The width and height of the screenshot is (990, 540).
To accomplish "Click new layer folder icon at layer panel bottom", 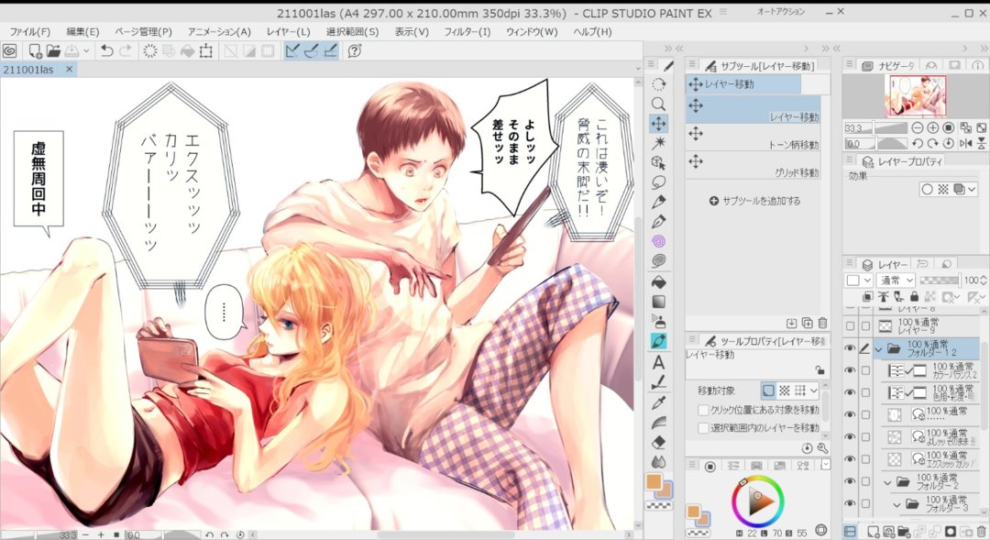I will click(904, 532).
